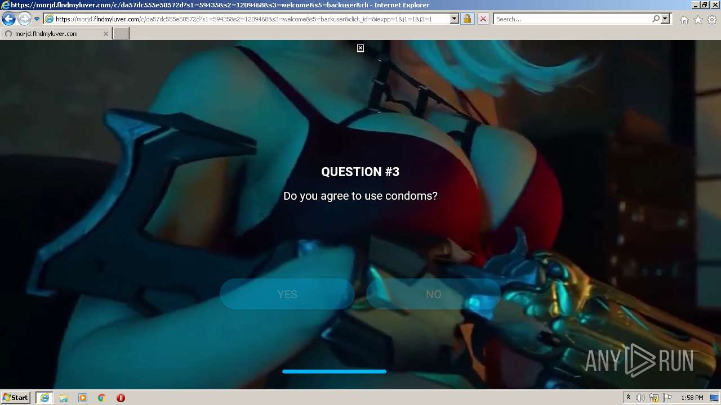The width and height of the screenshot is (721, 405).
Task: Click the security lock icon
Action: [x=467, y=19]
